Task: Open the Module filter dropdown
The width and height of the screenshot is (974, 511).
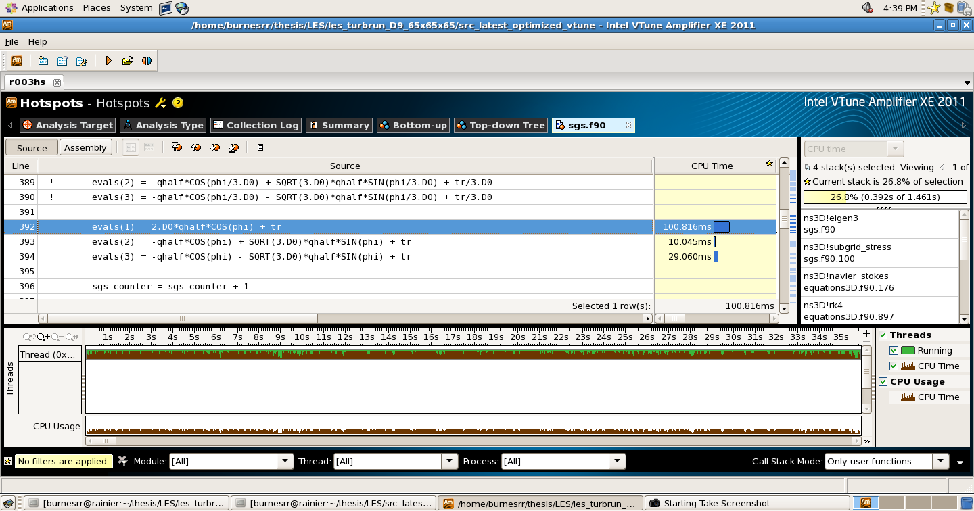Action: coord(285,462)
